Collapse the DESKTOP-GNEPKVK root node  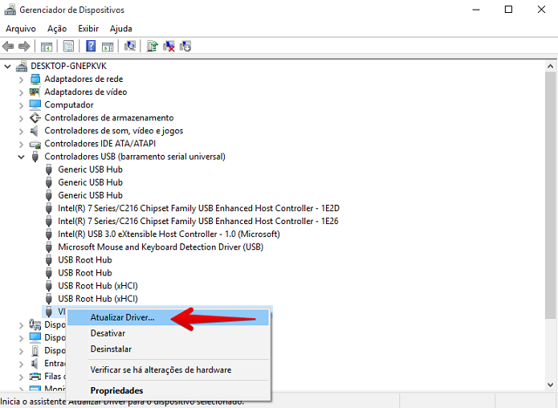click(7, 66)
